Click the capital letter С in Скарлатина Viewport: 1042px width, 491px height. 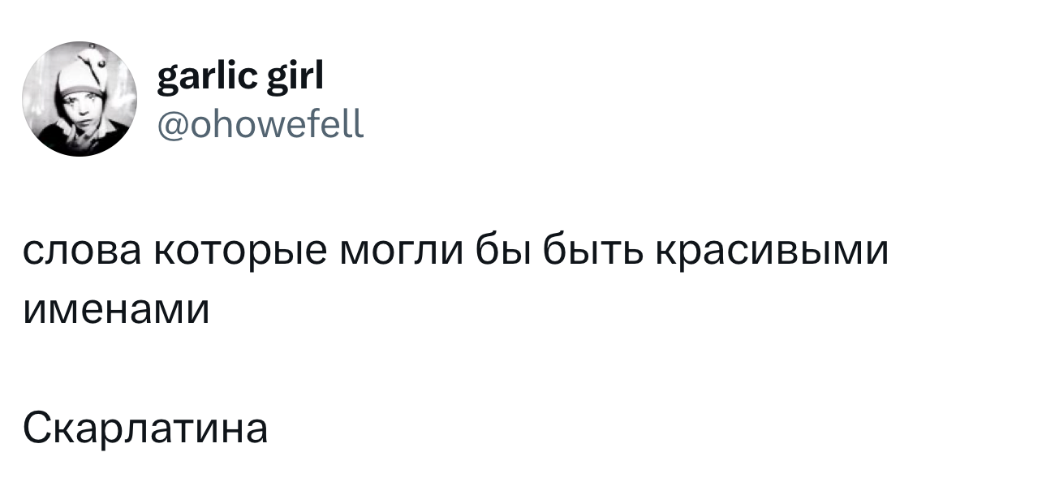[36, 428]
